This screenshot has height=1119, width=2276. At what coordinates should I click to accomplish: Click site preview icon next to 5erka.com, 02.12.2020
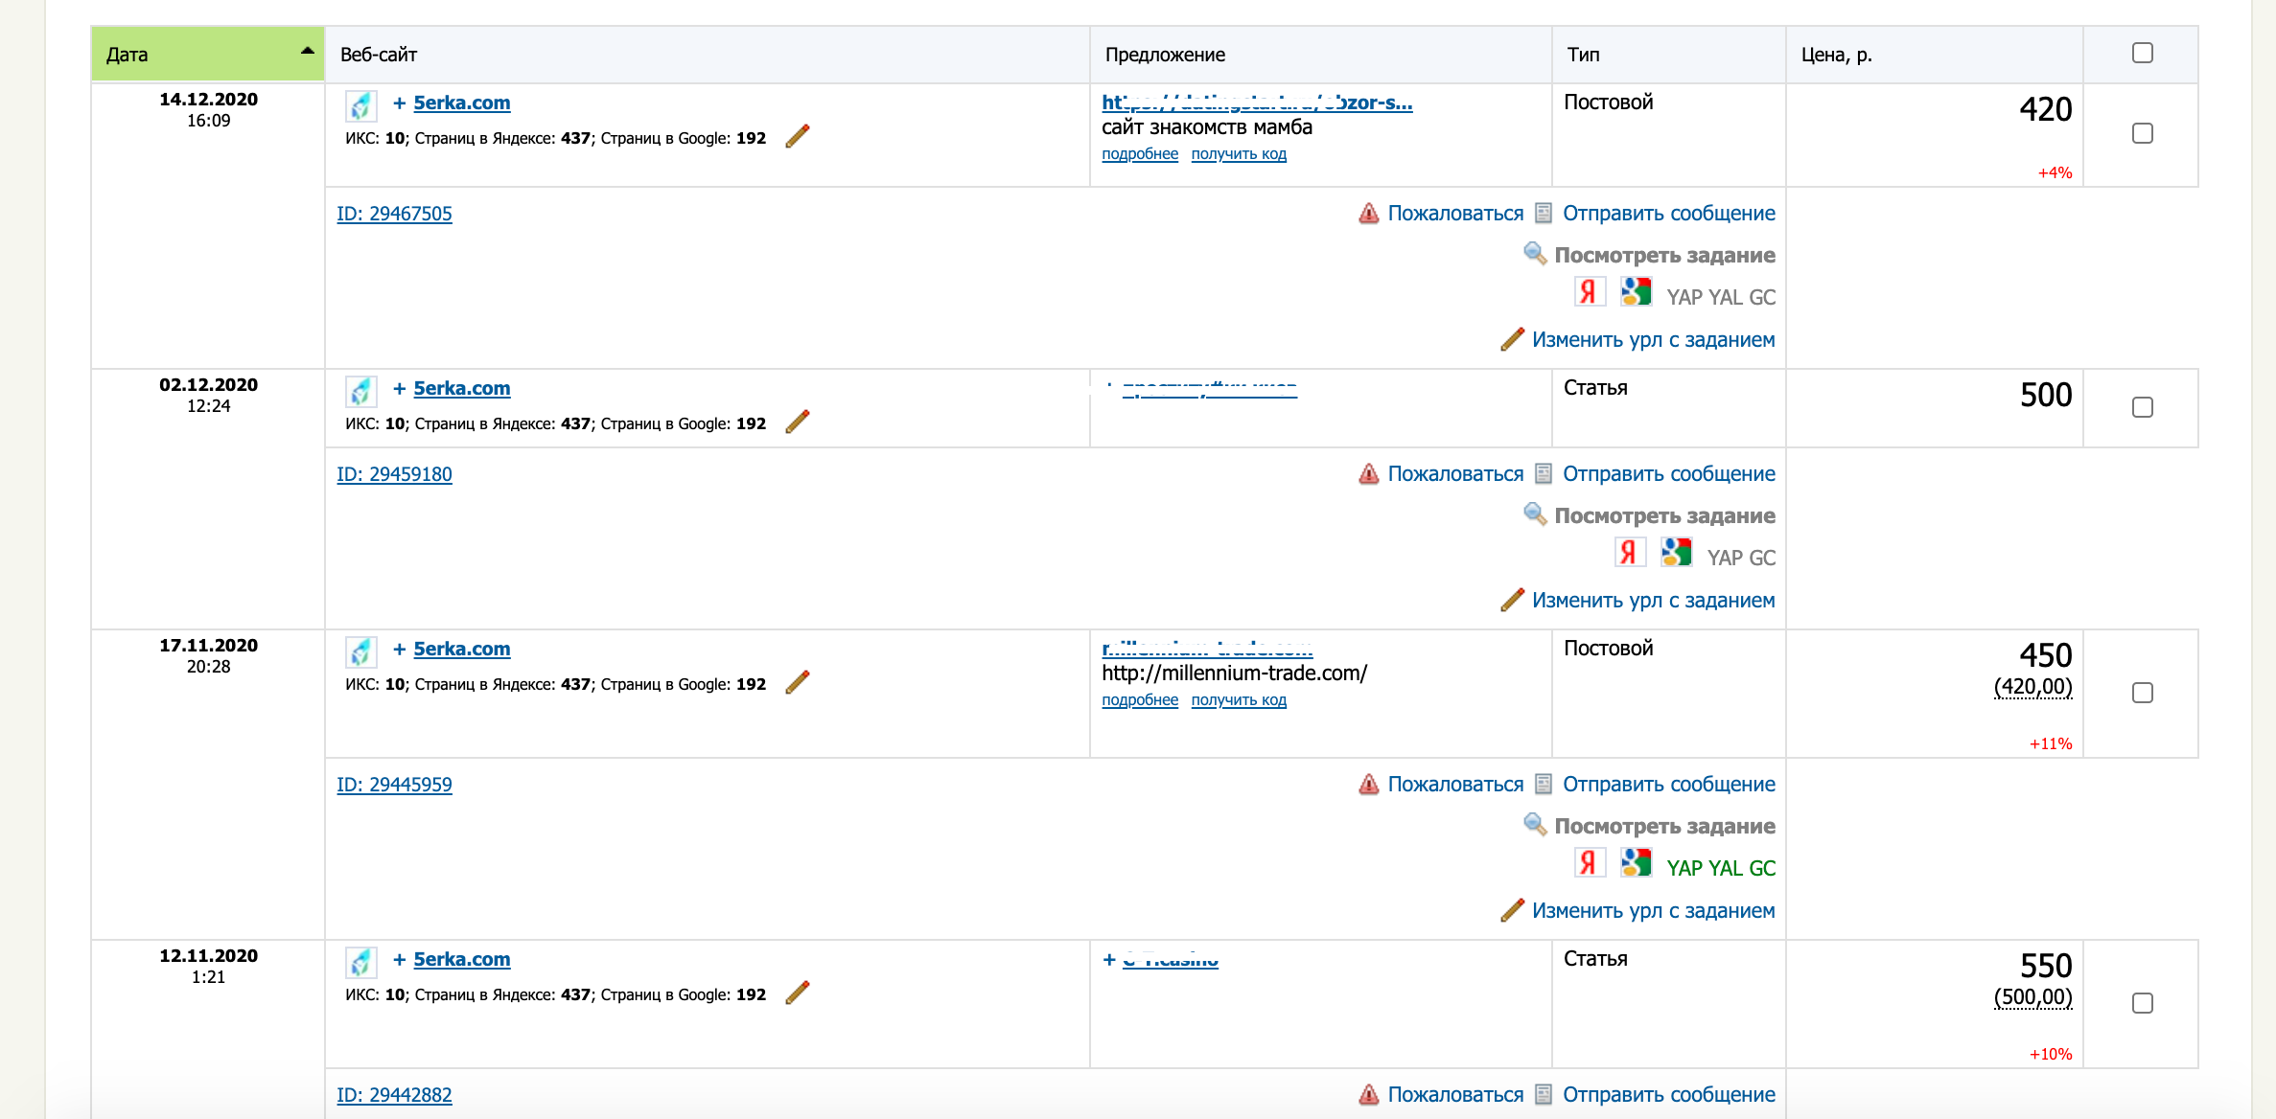point(360,391)
